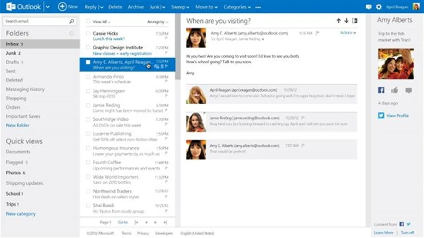The width and height of the screenshot is (424, 238).
Task: Go to the previous message arrow
Action: (x=338, y=21)
